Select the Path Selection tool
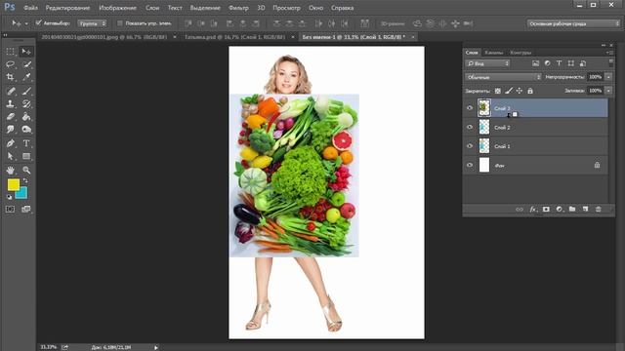Viewport: 625px width, 351px height. pyautogui.click(x=11, y=156)
